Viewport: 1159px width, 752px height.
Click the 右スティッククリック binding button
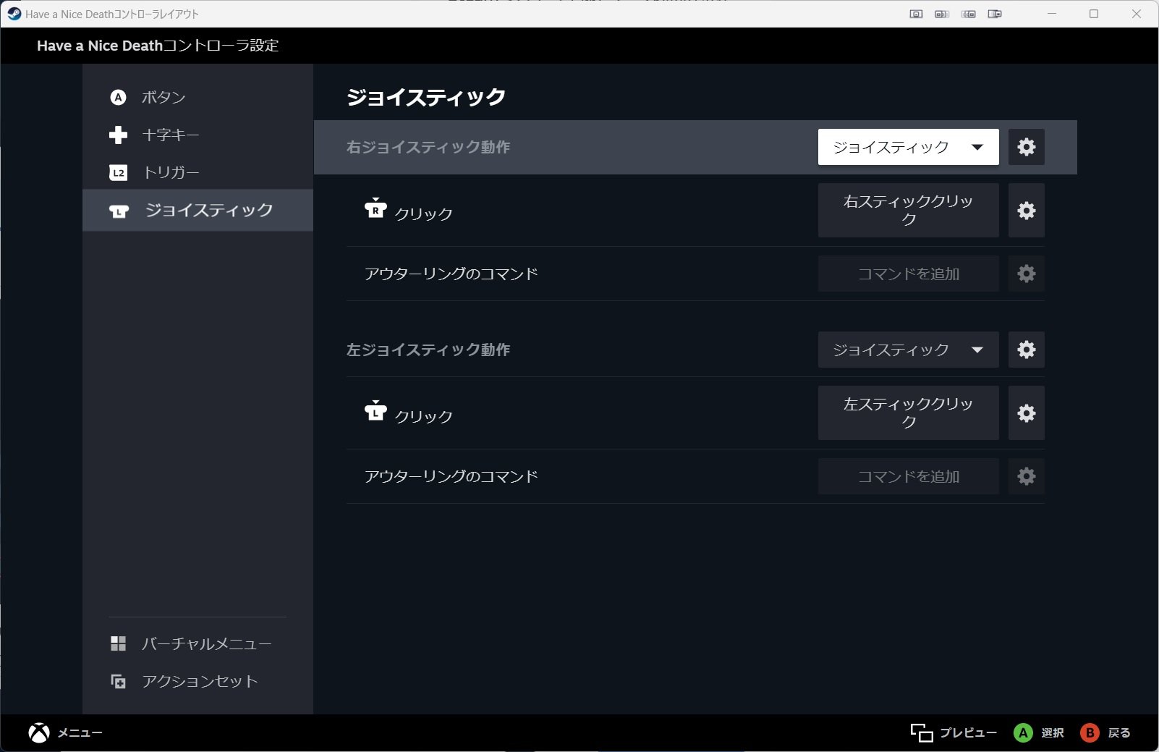coord(908,210)
